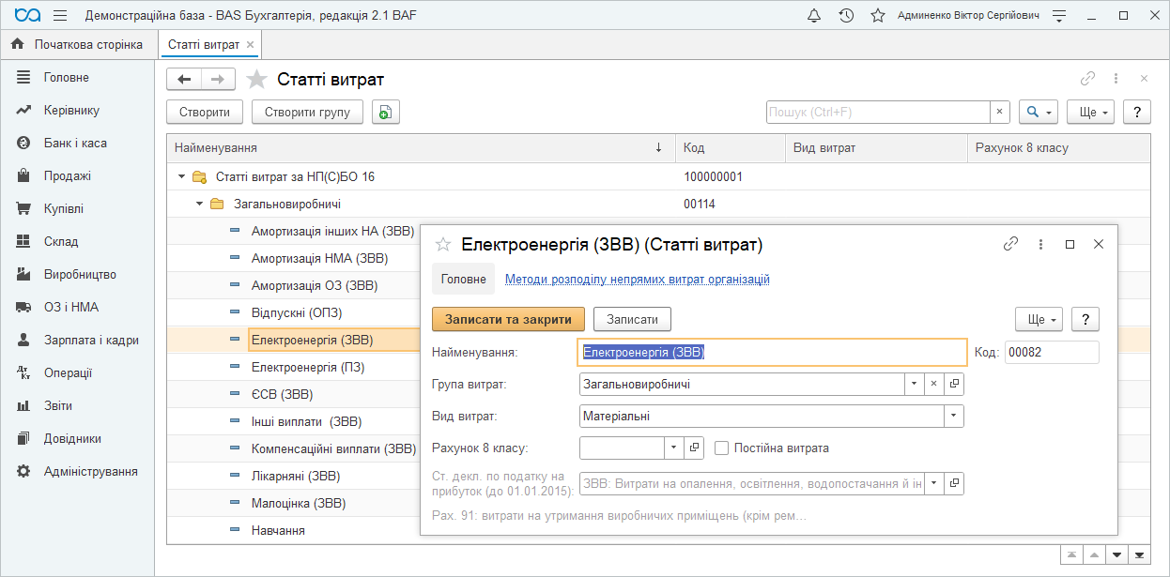The image size is (1170, 577).
Task: Expand the Група витрат dropdown list
Action: 915,384
